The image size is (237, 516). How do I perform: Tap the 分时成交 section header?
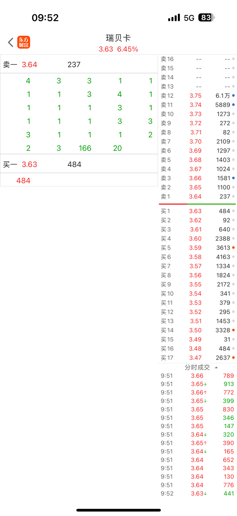tap(197, 367)
